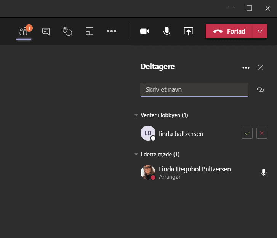277x238 pixels.
Task: Focus the 'Skriv et navn' search field
Action: pyautogui.click(x=194, y=90)
